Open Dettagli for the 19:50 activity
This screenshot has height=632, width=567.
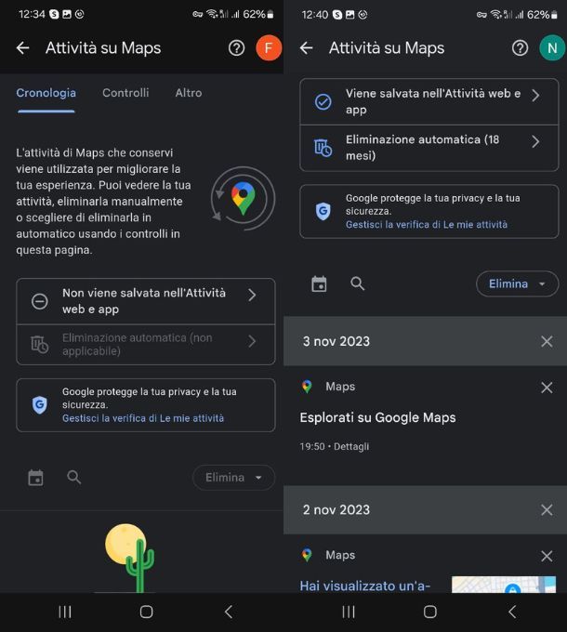[351, 447]
